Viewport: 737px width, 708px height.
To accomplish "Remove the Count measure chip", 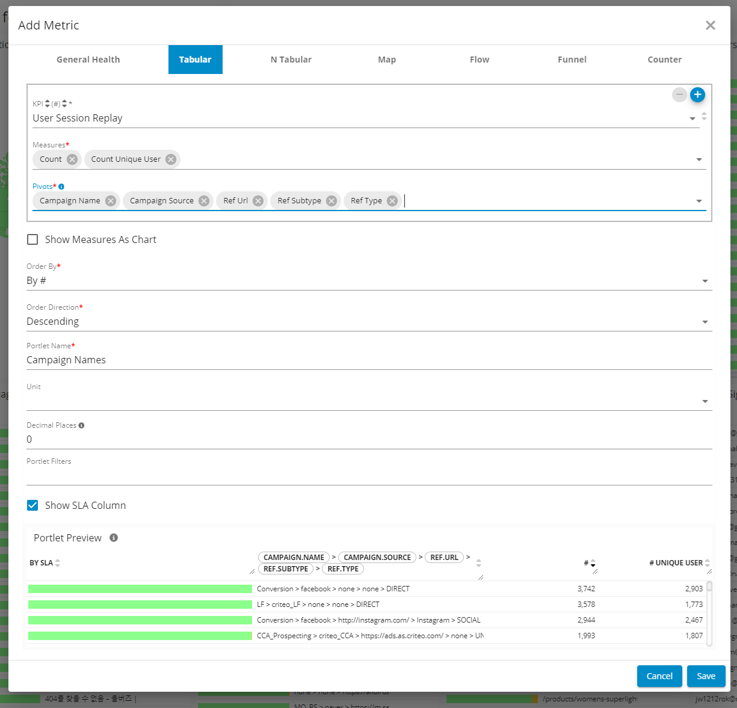I will click(x=72, y=159).
